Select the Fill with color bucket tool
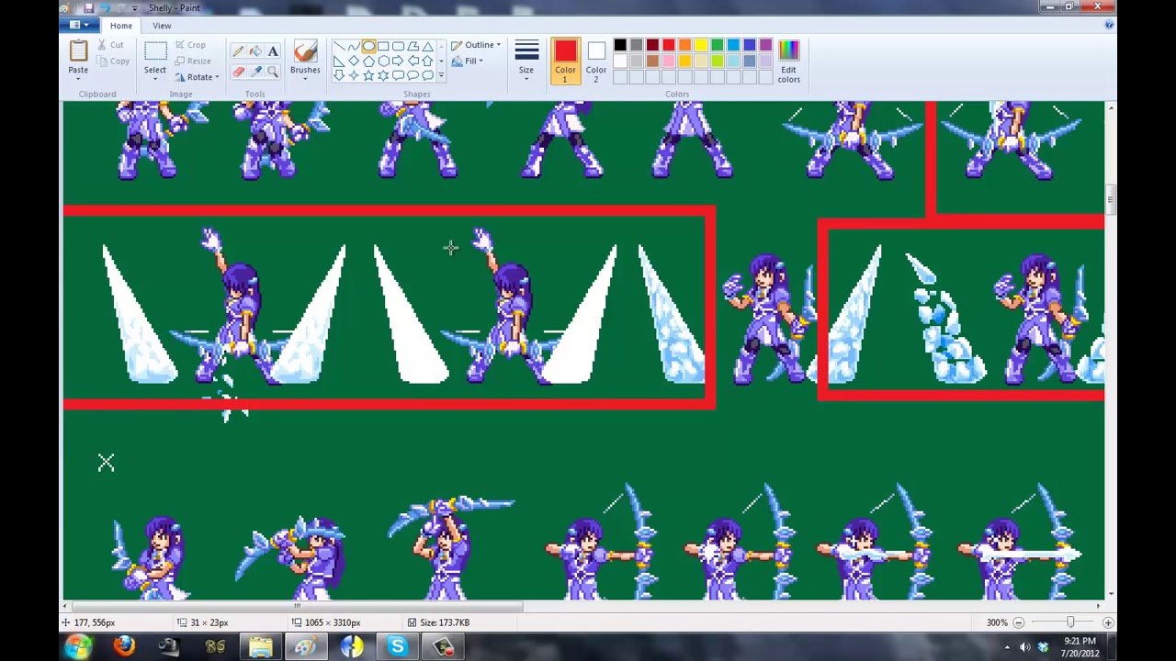Viewport: 1176px width, 661px height. pyautogui.click(x=255, y=52)
